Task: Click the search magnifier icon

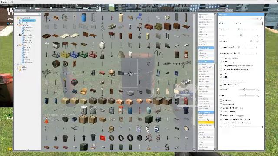Action: (40, 14)
